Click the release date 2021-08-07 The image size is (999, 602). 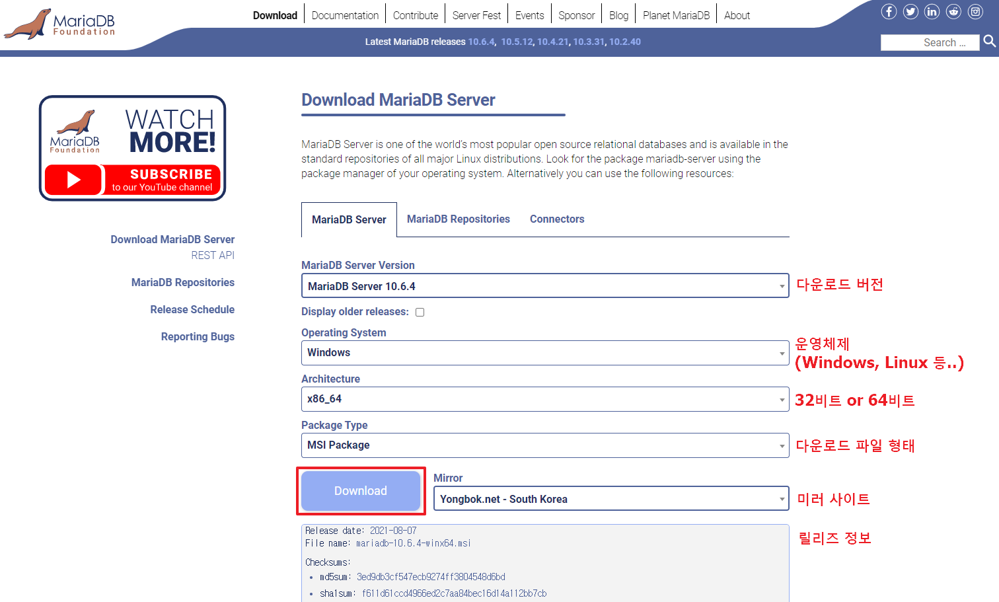pos(393,531)
